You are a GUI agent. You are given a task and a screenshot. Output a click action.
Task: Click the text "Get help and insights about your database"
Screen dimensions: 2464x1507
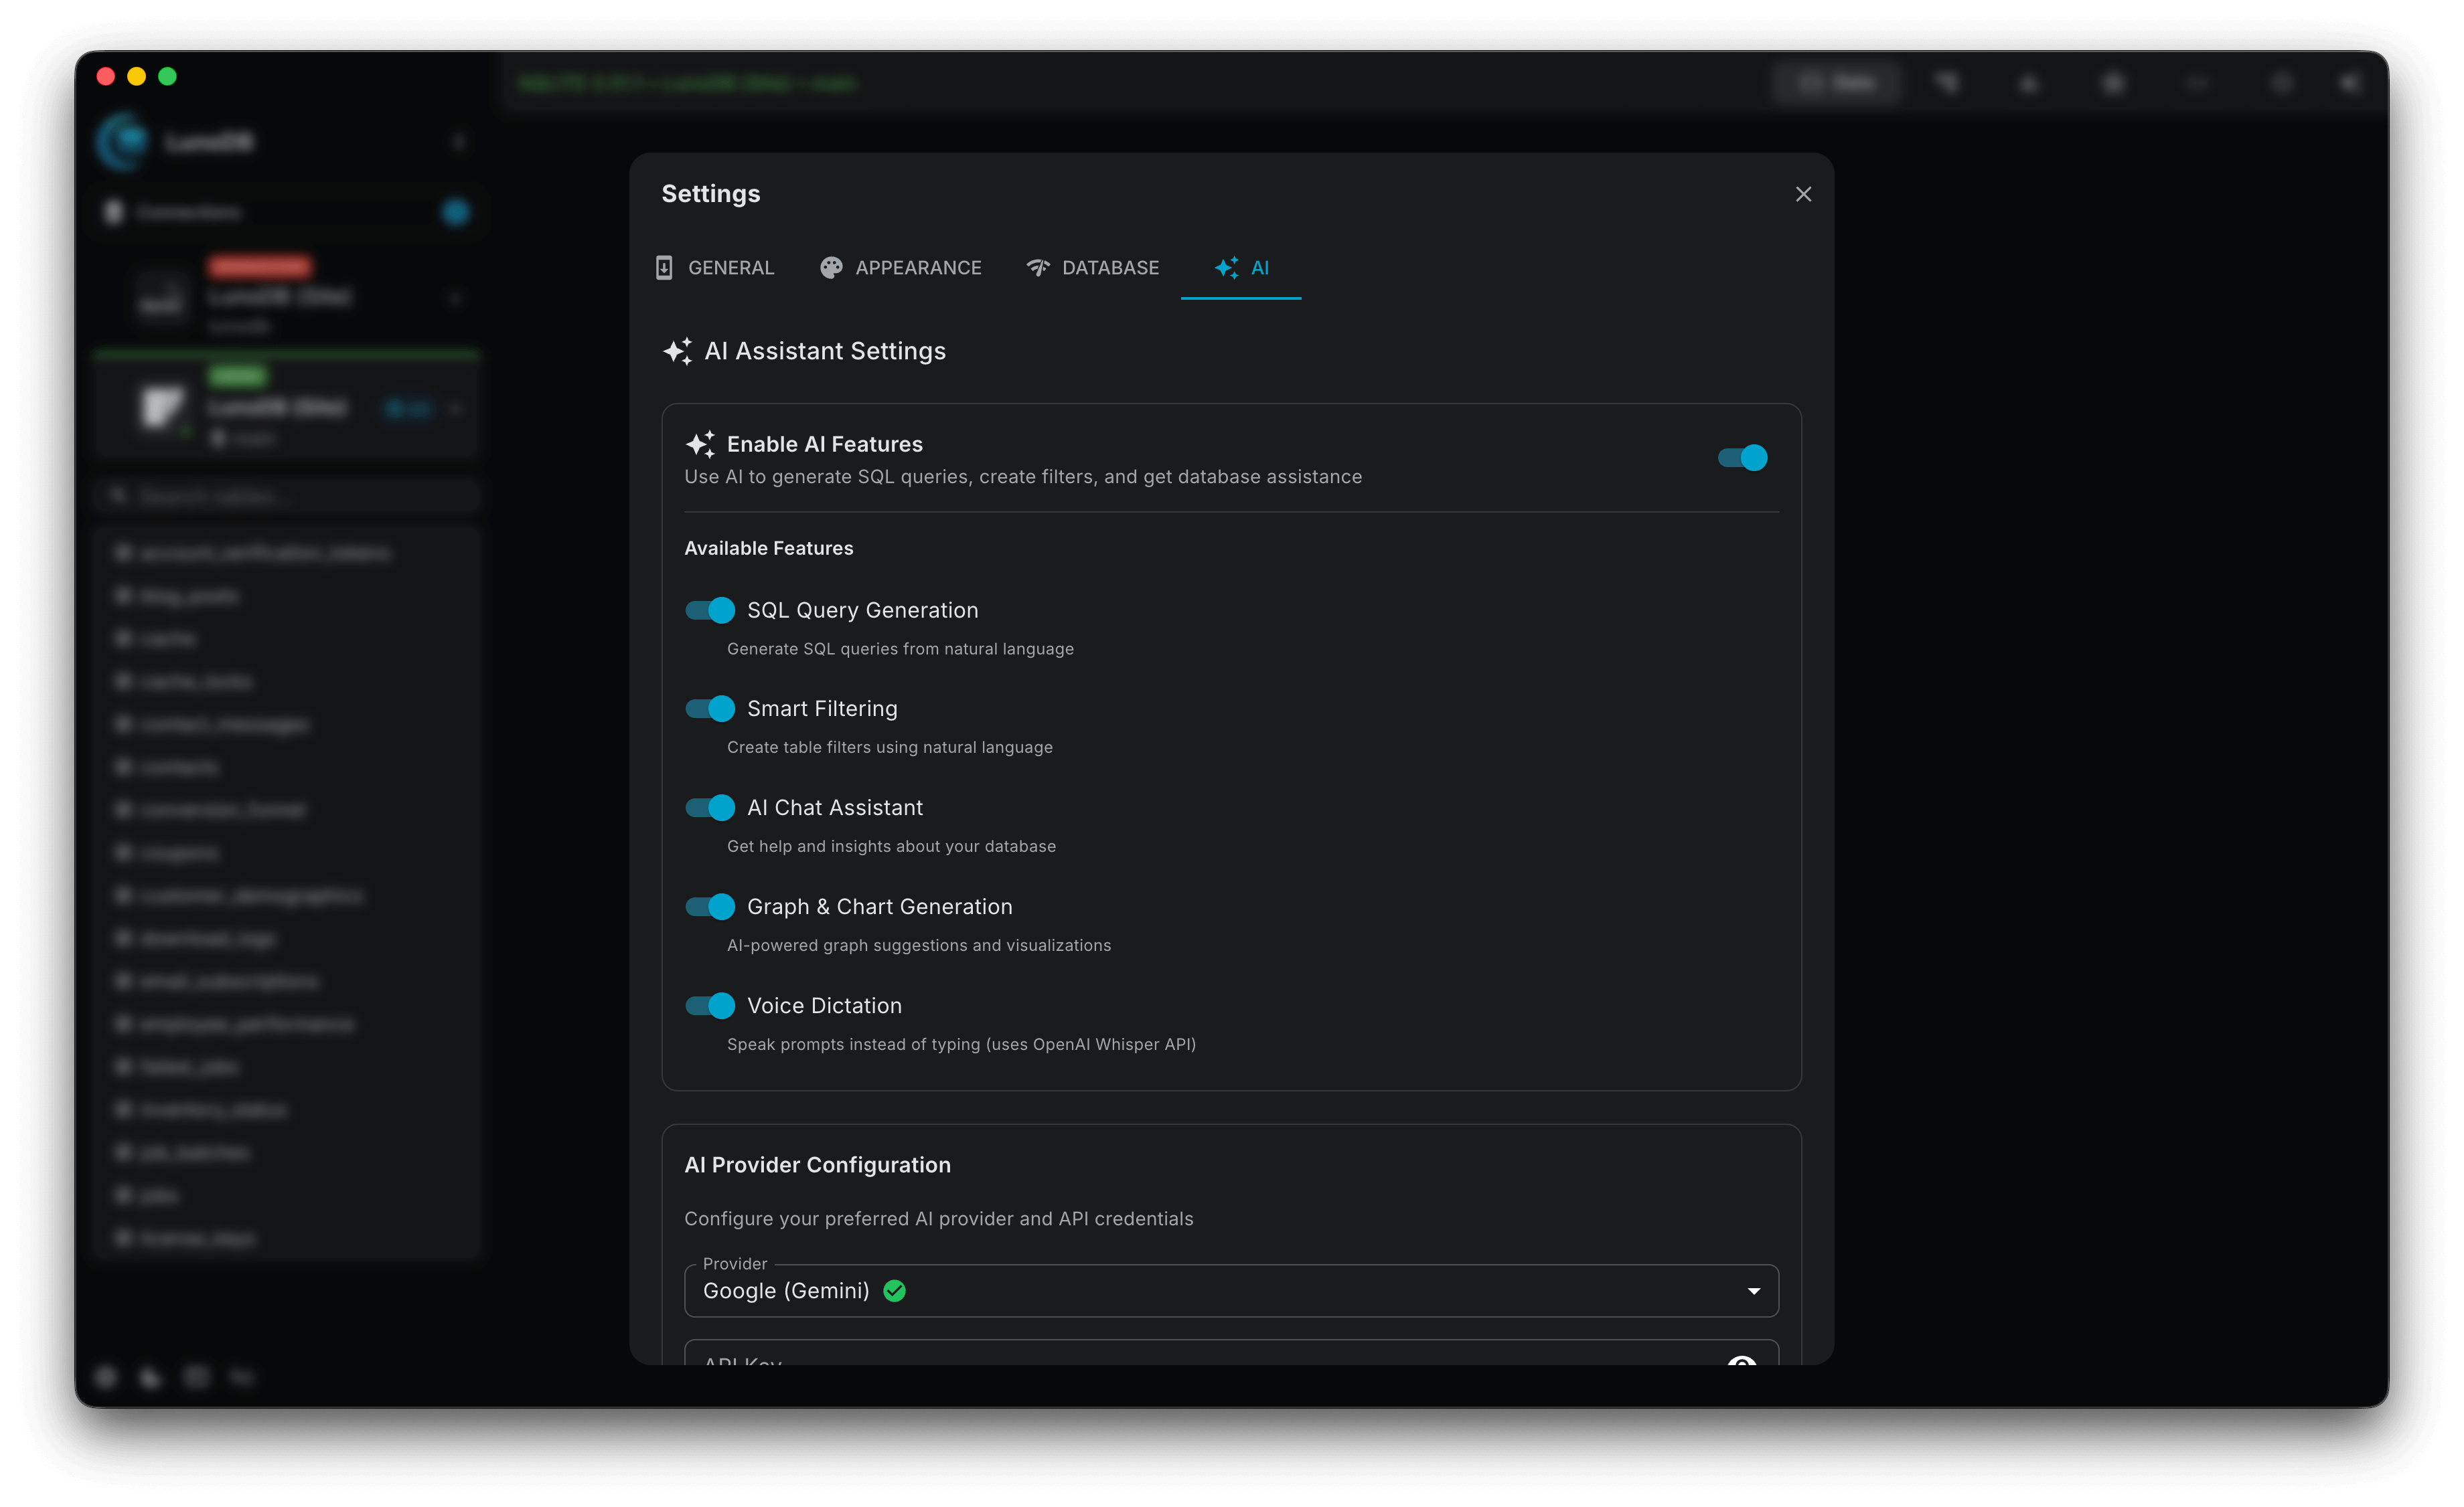point(891,845)
